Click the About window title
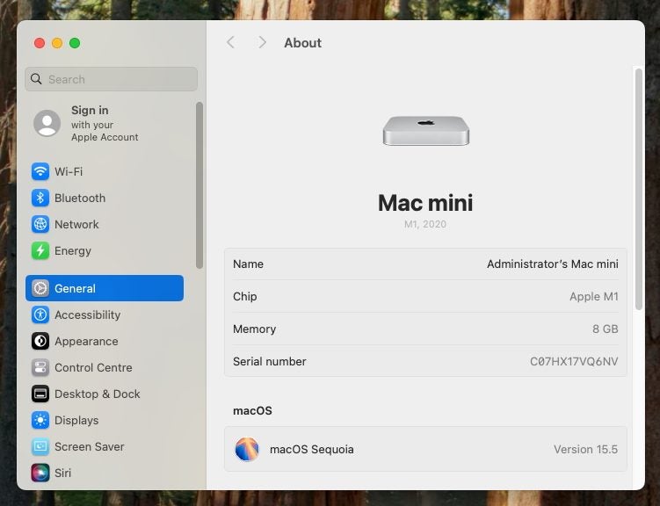The width and height of the screenshot is (660, 506). (302, 42)
